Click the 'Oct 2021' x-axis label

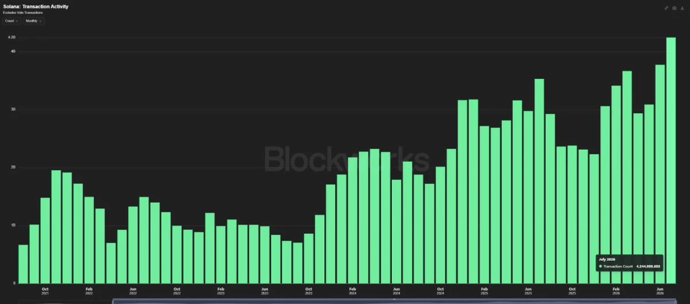pos(45,291)
